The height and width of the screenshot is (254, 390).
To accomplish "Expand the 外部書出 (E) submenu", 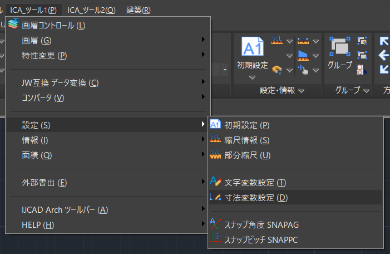I will coord(108,182).
